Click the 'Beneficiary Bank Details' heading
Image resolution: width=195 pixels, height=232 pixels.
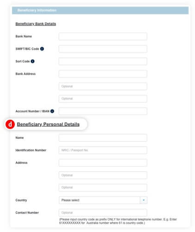(x=36, y=24)
